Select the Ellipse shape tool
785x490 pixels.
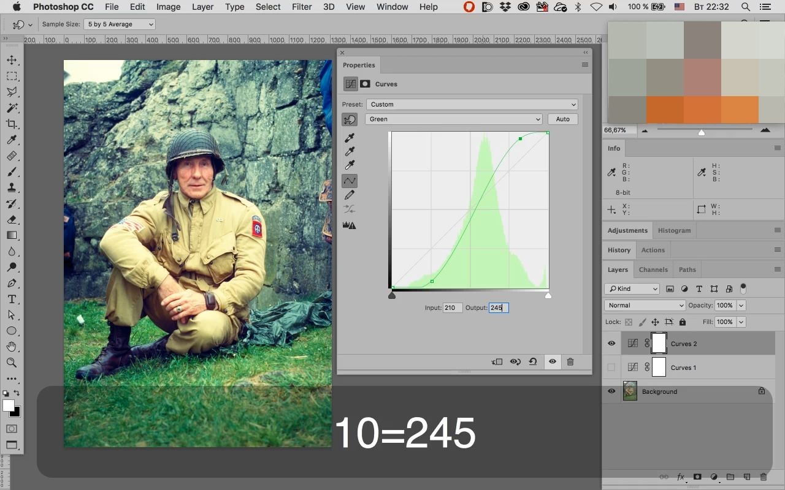12,331
